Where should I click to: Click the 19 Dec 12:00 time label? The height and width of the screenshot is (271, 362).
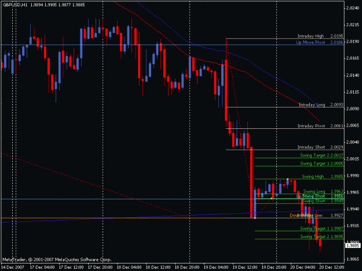point(245,268)
